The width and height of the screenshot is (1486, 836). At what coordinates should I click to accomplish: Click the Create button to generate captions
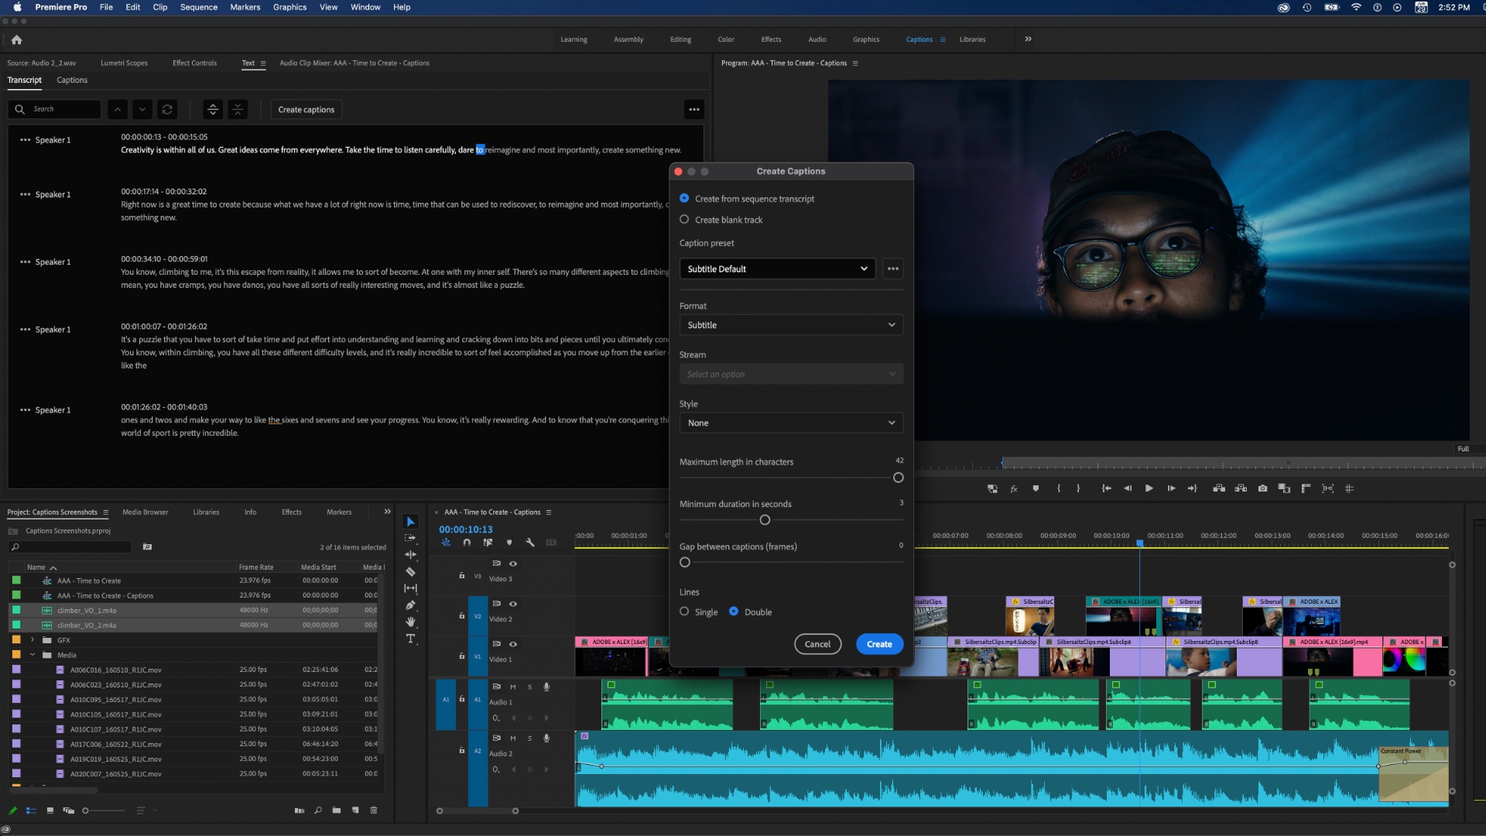click(x=878, y=643)
